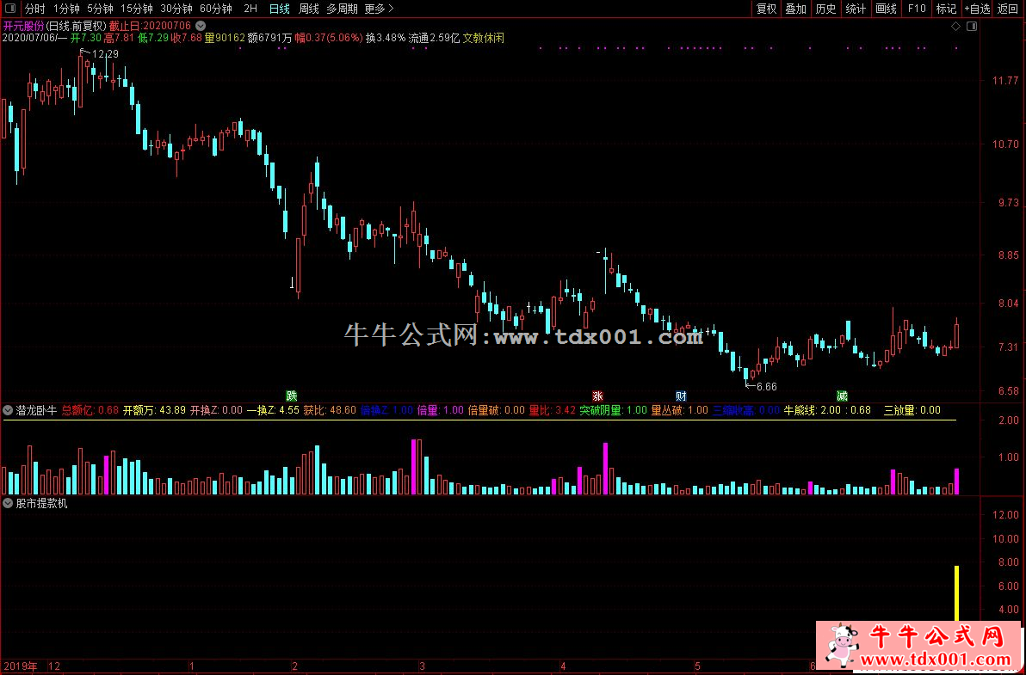
Task: Expand 更多 period options chevron
Action: coord(392,9)
